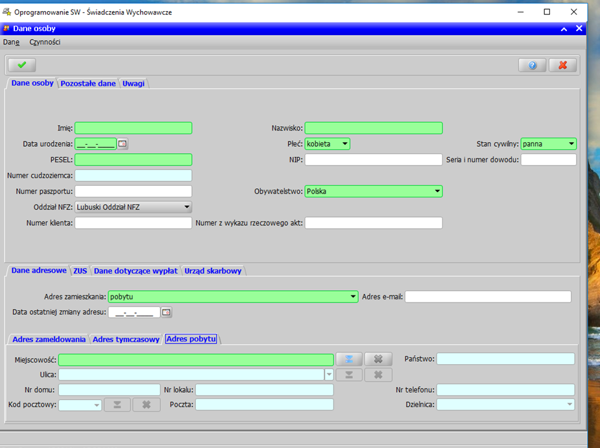Switch to the Urząd skarbowy tab

[213, 271]
